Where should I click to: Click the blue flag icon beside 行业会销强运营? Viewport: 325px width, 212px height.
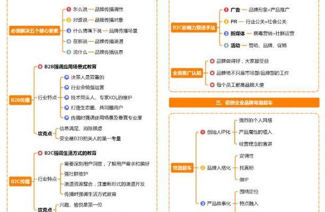point(66,87)
